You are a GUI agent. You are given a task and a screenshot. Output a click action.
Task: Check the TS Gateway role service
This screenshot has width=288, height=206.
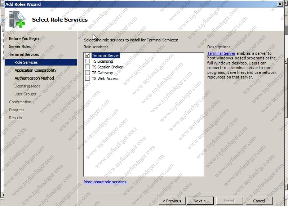tap(88, 73)
